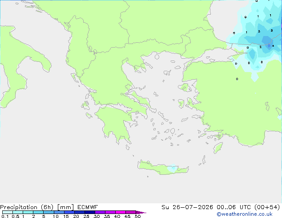Pick the 40–45 mm magenta legend swatch
Viewport: 282px width, 218px height.
click(121, 212)
